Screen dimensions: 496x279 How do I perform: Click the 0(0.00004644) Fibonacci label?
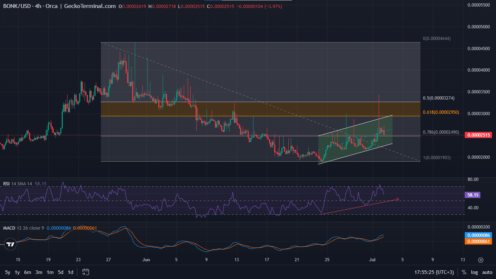tap(437, 39)
